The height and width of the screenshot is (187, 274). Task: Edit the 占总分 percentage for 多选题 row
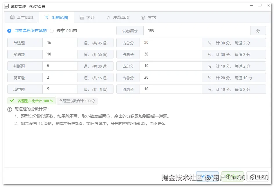pyautogui.click(x=171, y=54)
